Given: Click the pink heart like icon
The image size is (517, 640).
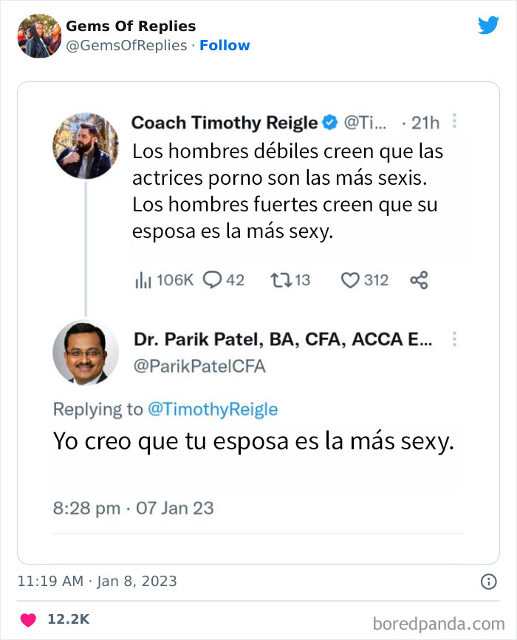Looking at the screenshot, I should 29,619.
